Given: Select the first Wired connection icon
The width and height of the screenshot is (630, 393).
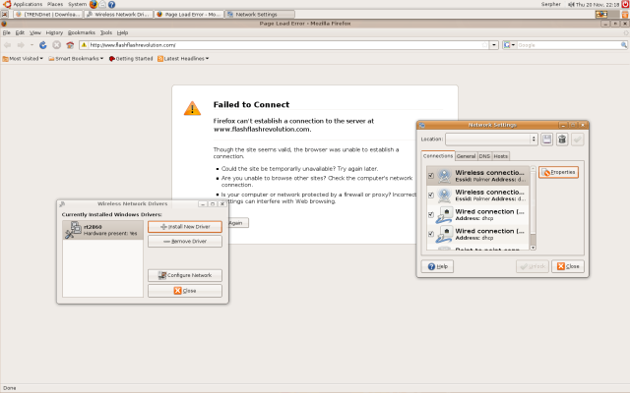Looking at the screenshot, I should pyautogui.click(x=444, y=215).
